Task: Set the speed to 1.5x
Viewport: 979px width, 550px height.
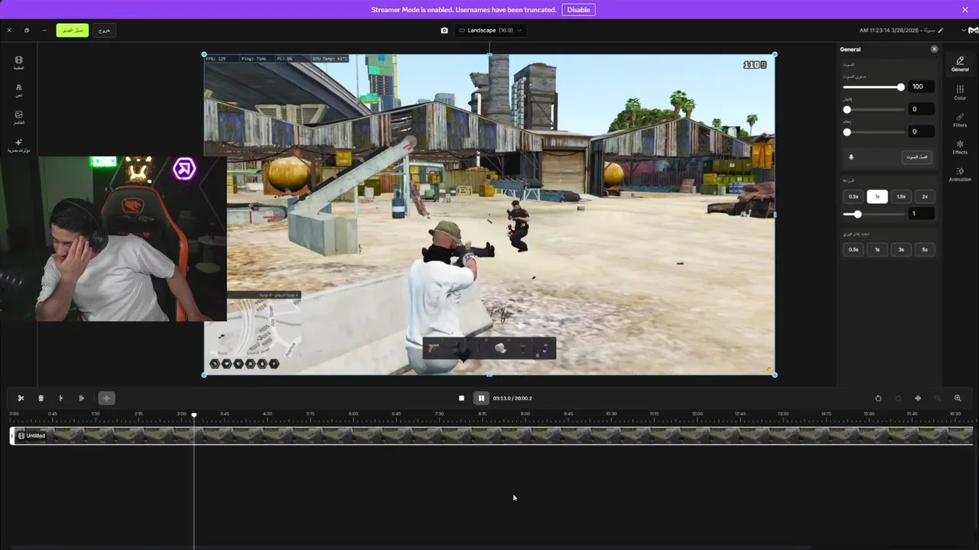Action: point(901,196)
